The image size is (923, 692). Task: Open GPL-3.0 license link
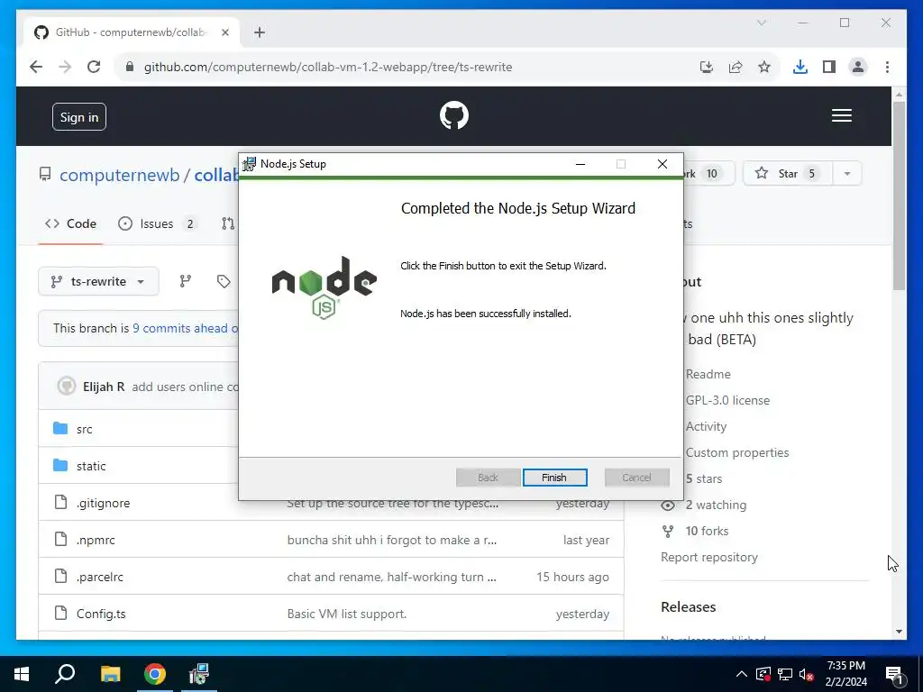pyautogui.click(x=727, y=400)
